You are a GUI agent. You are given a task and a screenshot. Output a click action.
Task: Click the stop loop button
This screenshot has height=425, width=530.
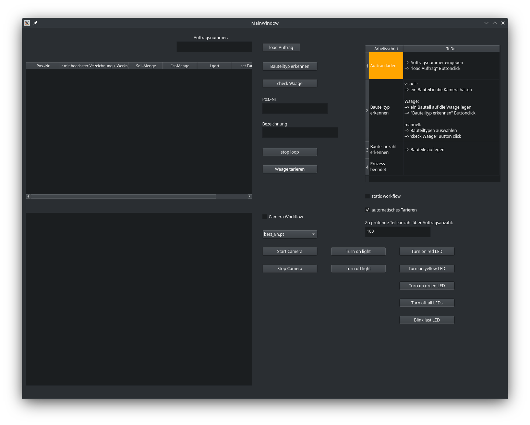[x=290, y=152]
